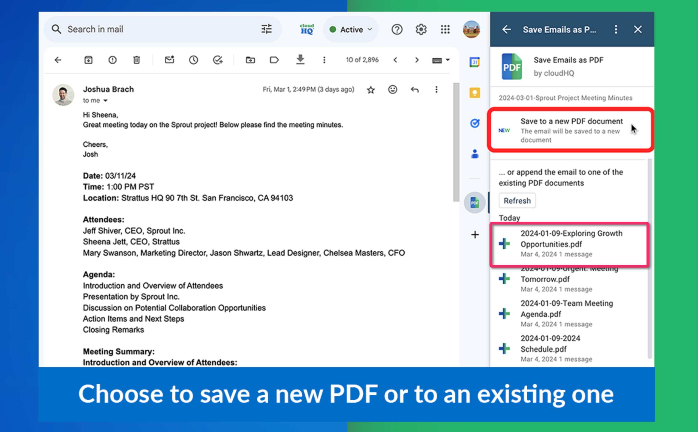Open Google Keep side panel icon
Image resolution: width=698 pixels, height=432 pixels.
click(x=475, y=93)
